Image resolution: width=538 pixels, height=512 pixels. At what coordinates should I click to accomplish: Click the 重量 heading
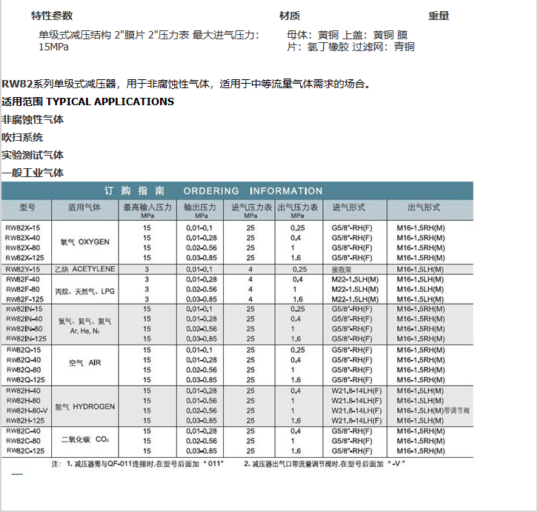(439, 16)
